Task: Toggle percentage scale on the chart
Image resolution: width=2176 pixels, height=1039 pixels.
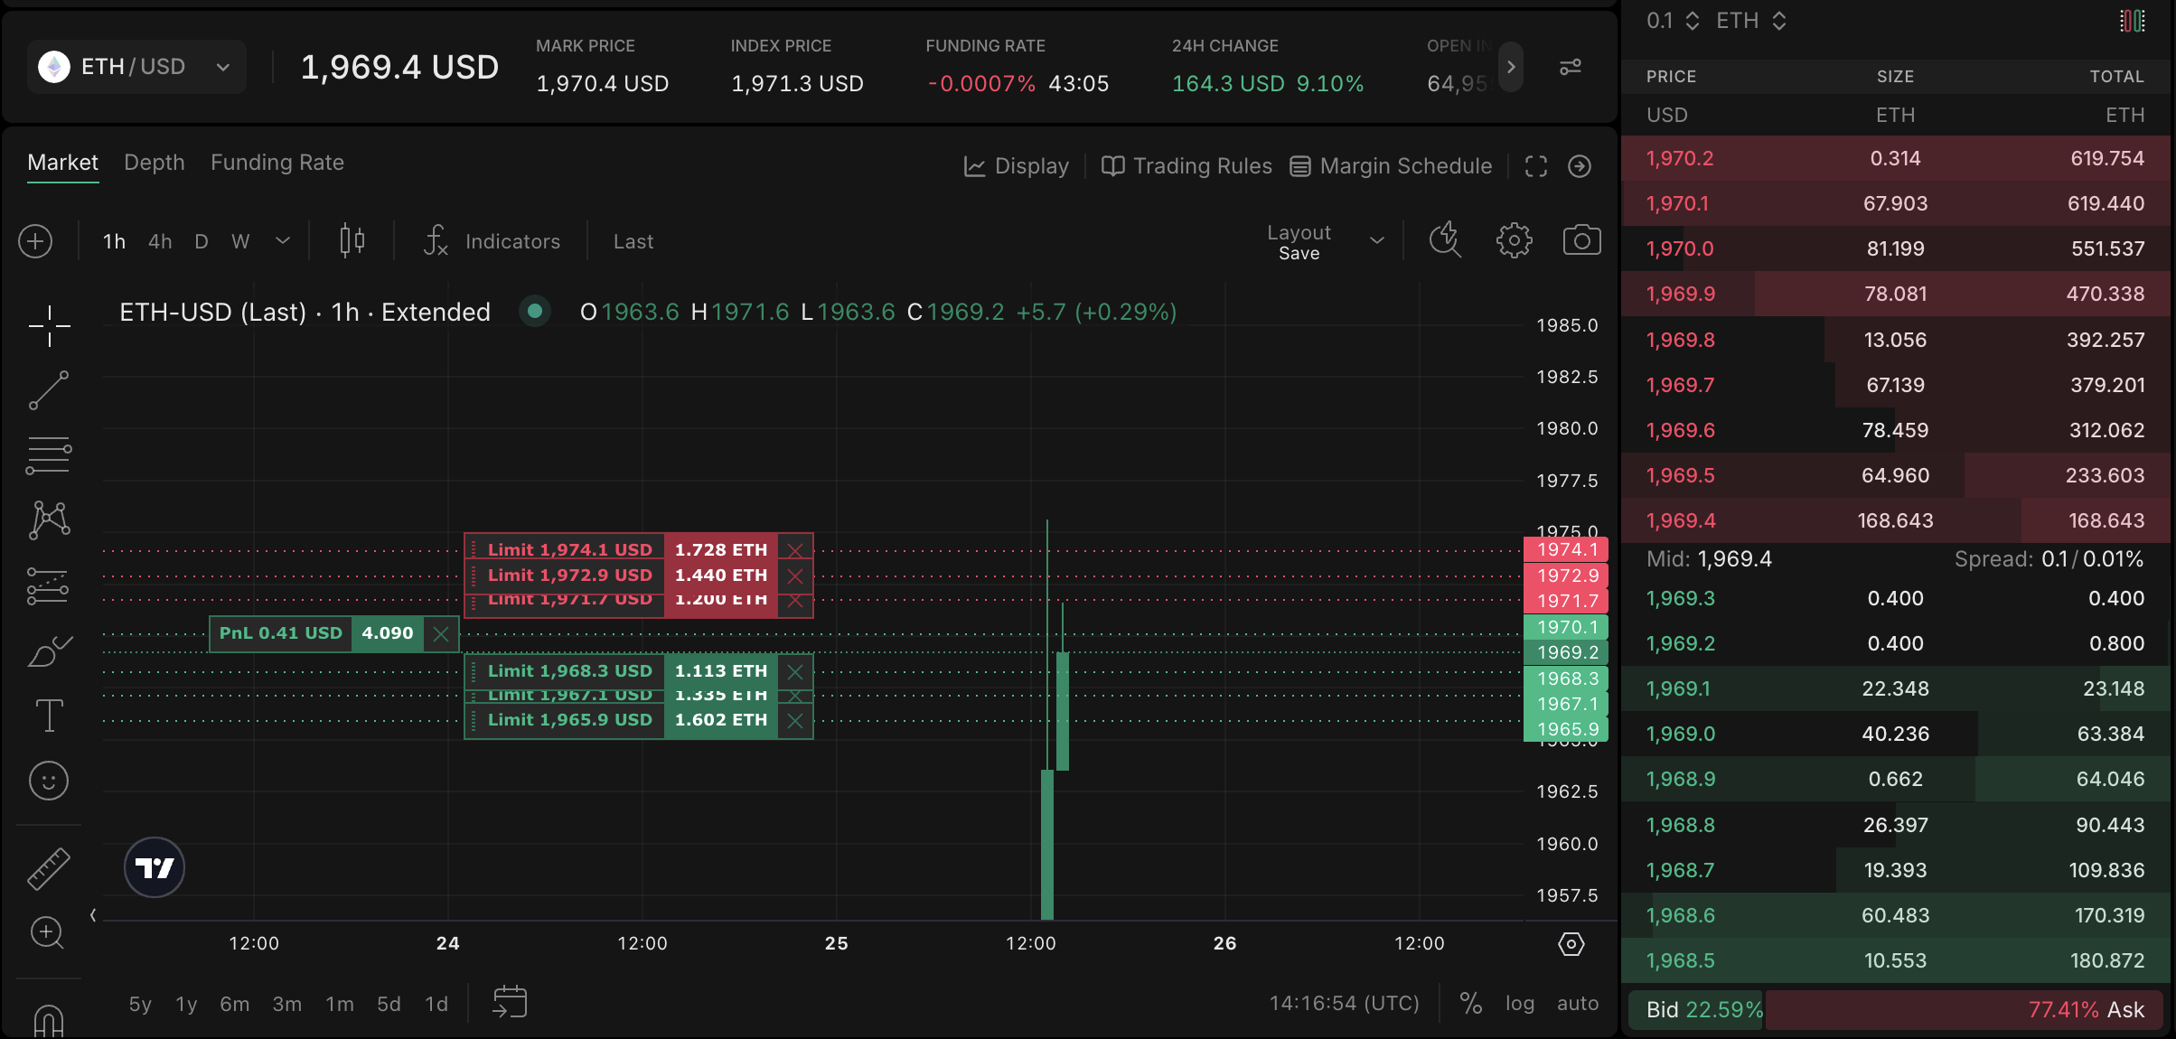Action: click(x=1470, y=1003)
